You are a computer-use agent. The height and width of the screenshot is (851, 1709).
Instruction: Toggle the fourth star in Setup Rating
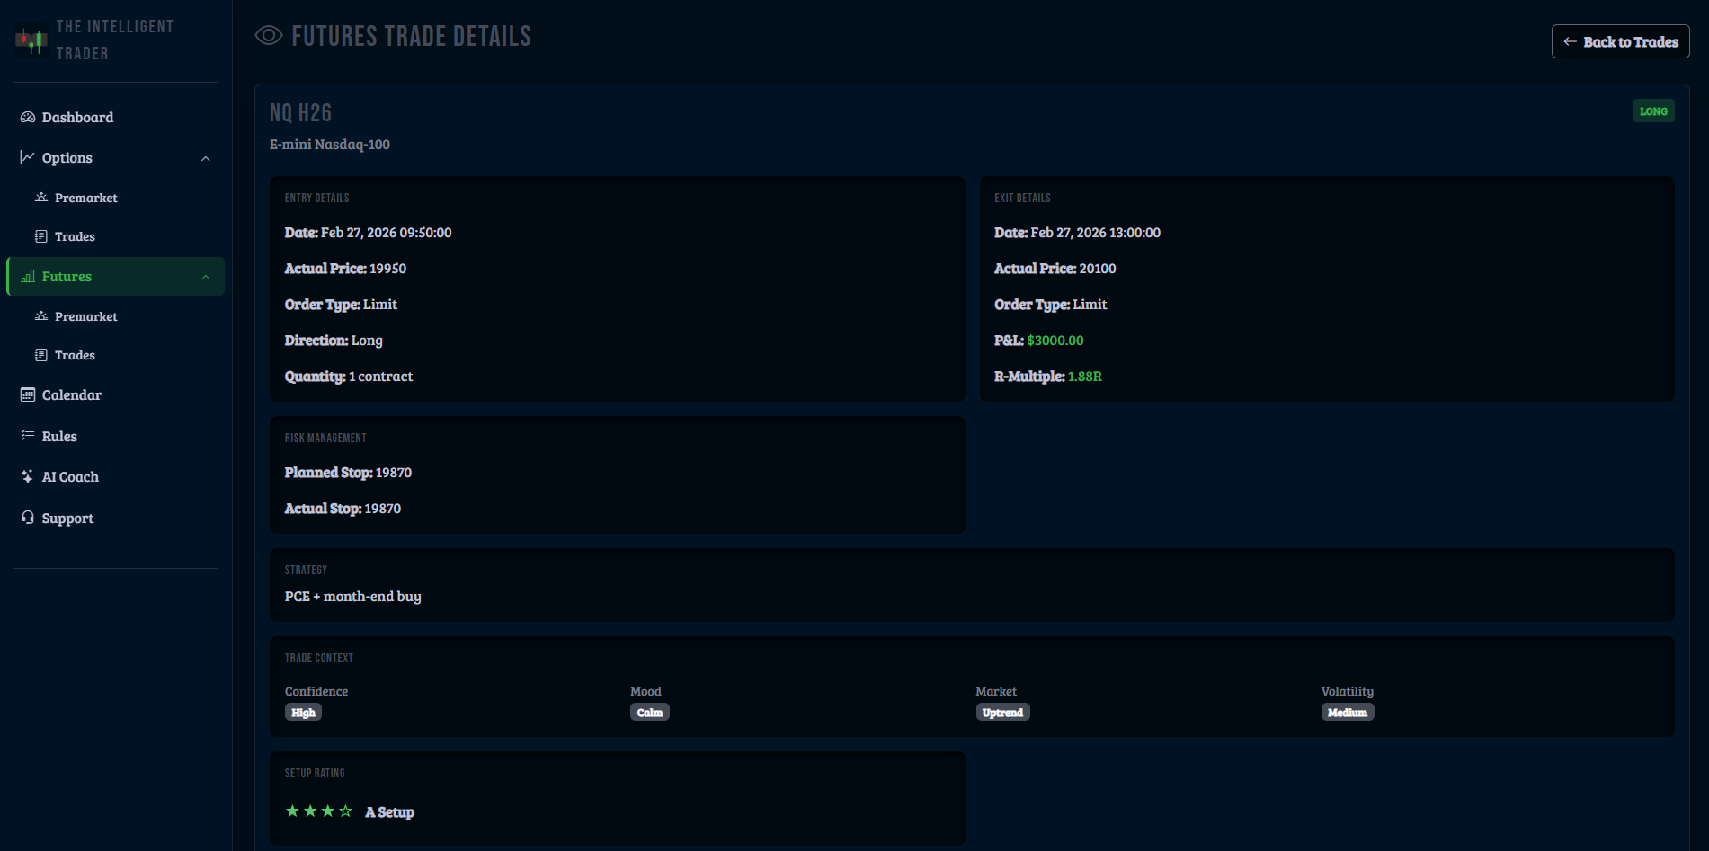(x=346, y=811)
